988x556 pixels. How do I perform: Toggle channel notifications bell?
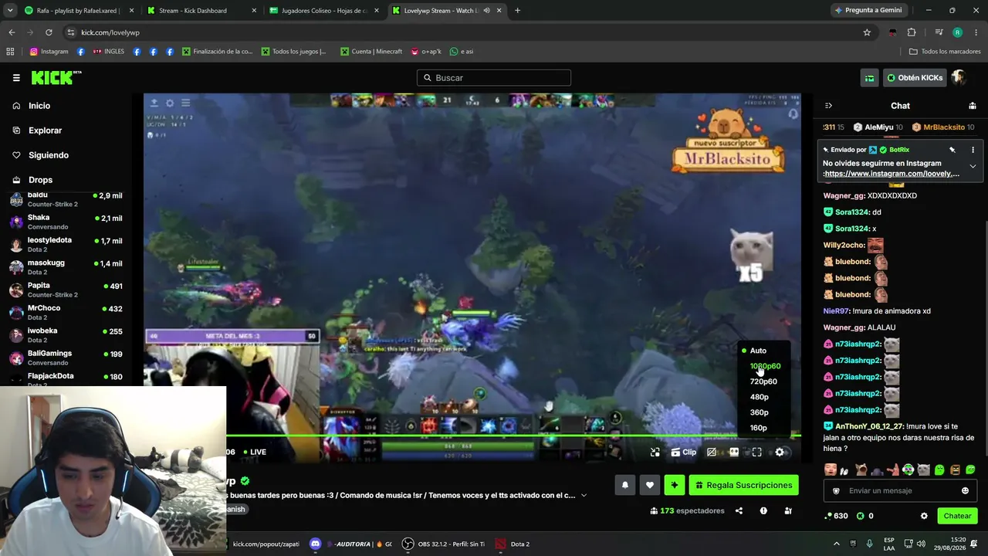coord(625,485)
